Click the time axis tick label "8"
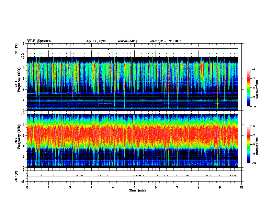The width and height of the screenshot is (272, 210). point(199,187)
